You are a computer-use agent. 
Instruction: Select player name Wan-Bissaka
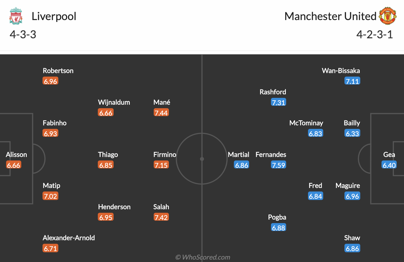click(x=341, y=71)
